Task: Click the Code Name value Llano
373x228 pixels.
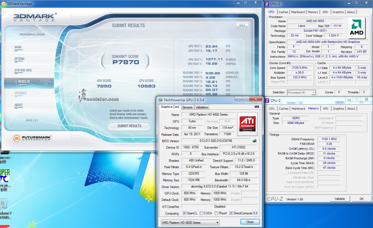Action: coord(302,26)
